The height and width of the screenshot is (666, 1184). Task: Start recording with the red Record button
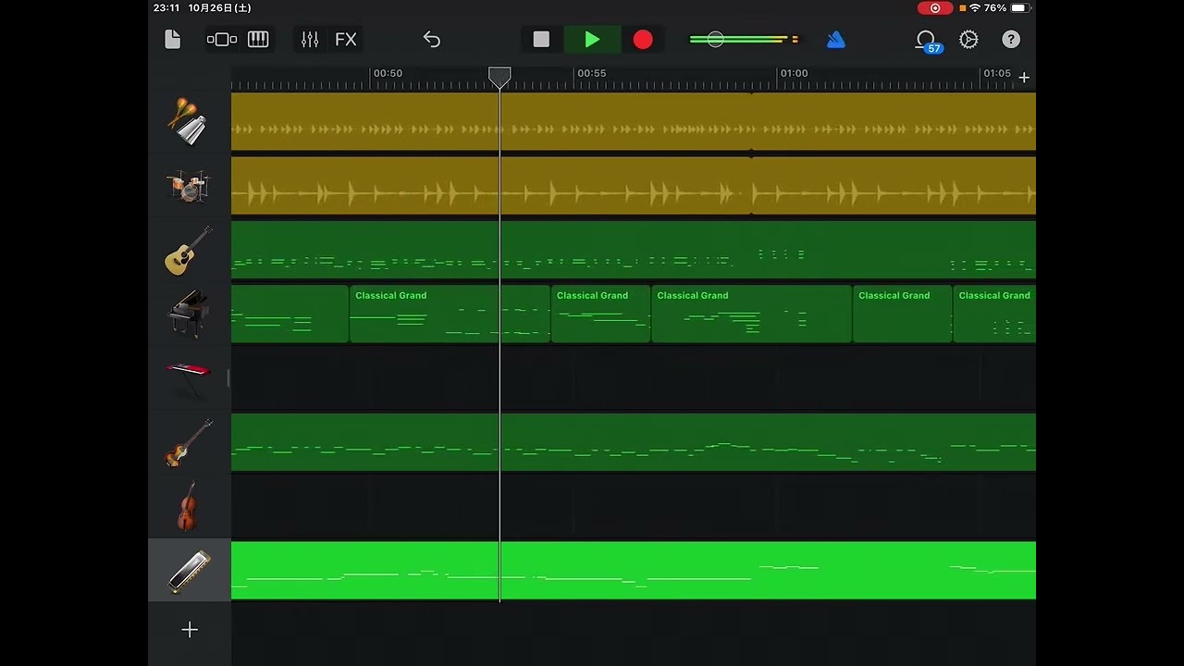point(643,40)
